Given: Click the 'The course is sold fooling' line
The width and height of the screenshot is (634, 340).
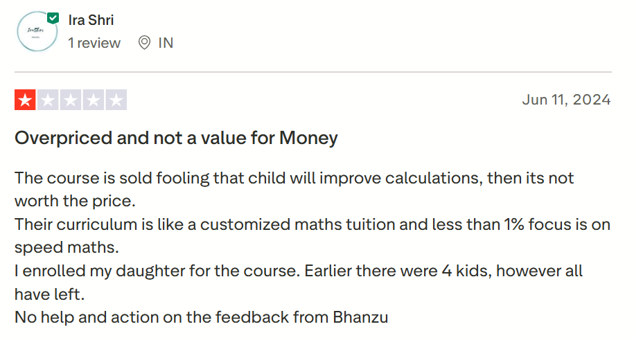Looking at the screenshot, I should [x=294, y=177].
